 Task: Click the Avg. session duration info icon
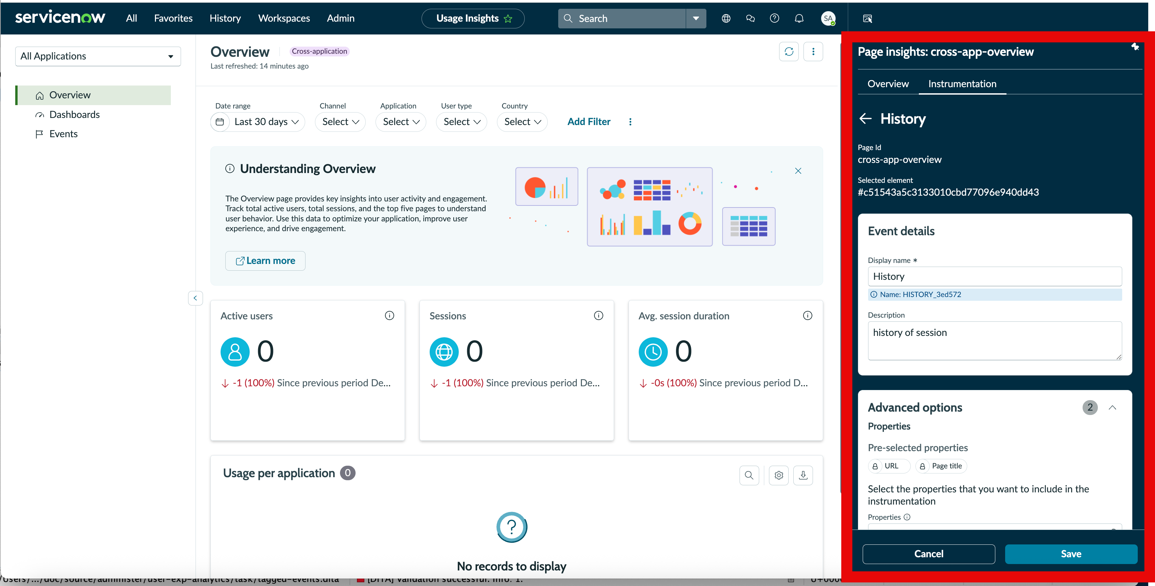pos(808,315)
